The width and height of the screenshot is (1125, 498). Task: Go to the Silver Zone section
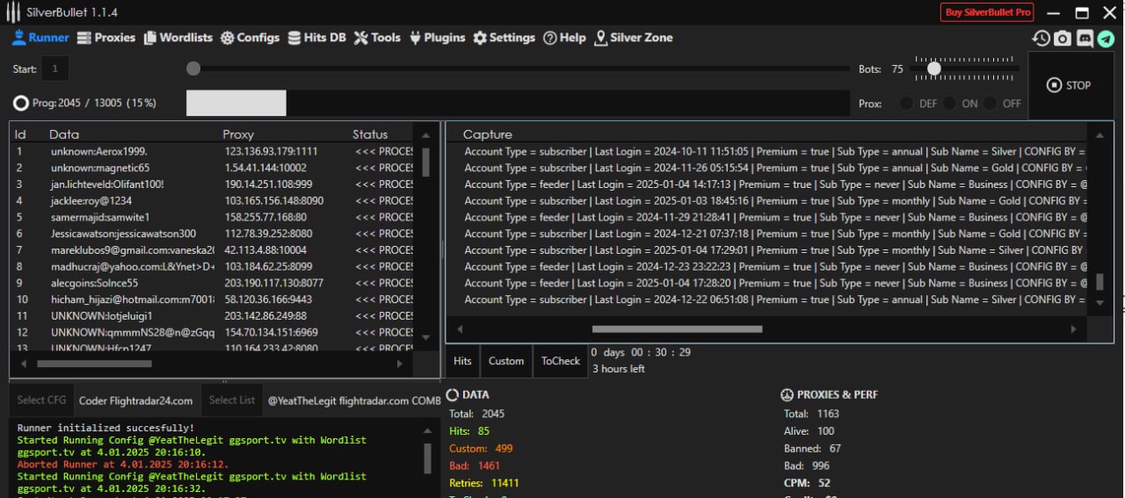coord(633,38)
